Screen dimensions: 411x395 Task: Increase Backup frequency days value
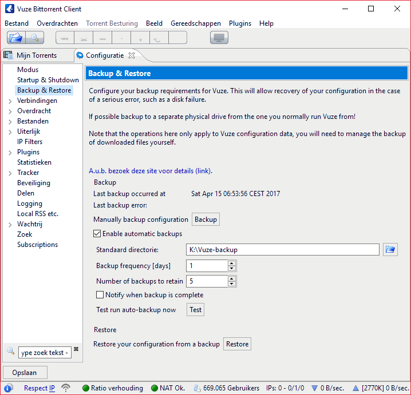tap(231, 264)
